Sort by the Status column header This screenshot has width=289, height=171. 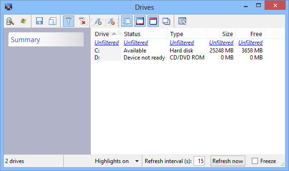[144, 34]
